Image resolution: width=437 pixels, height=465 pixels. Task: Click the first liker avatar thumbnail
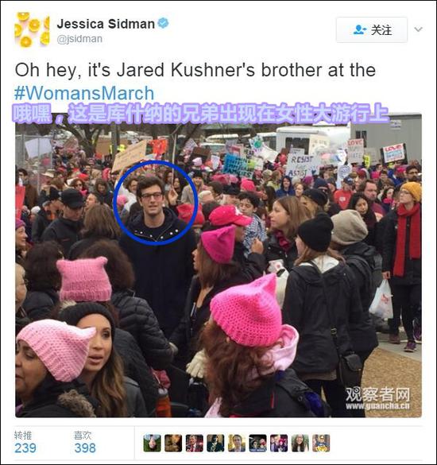pyautogui.click(x=152, y=443)
